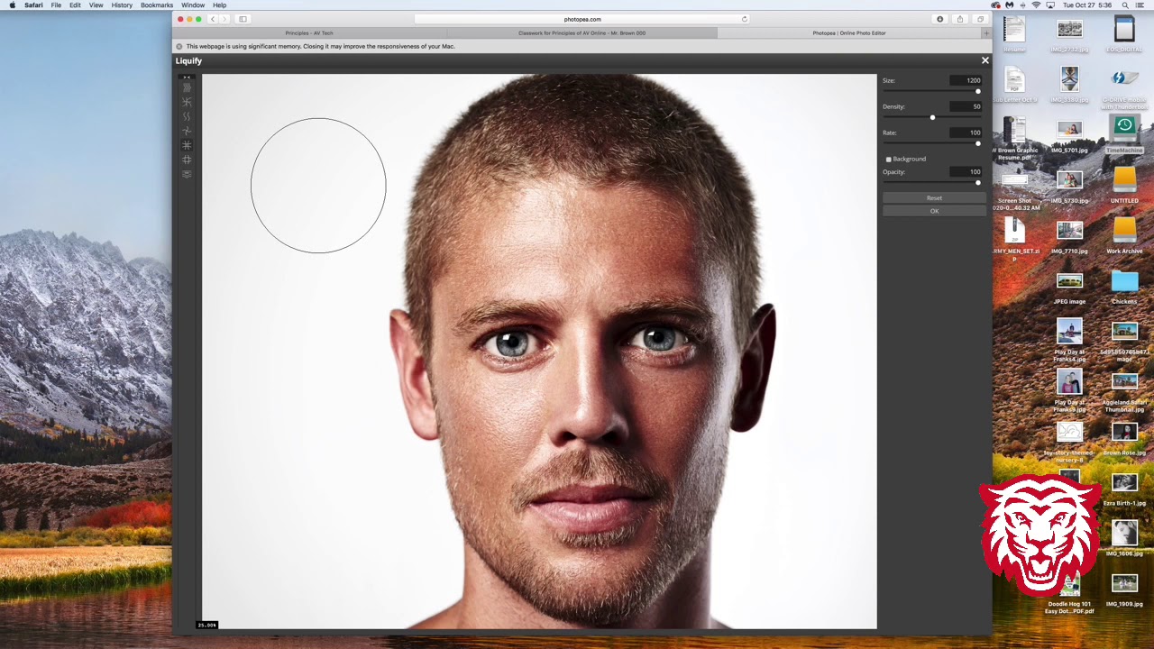
Task: Adjust the Rate slider
Action: [x=932, y=143]
